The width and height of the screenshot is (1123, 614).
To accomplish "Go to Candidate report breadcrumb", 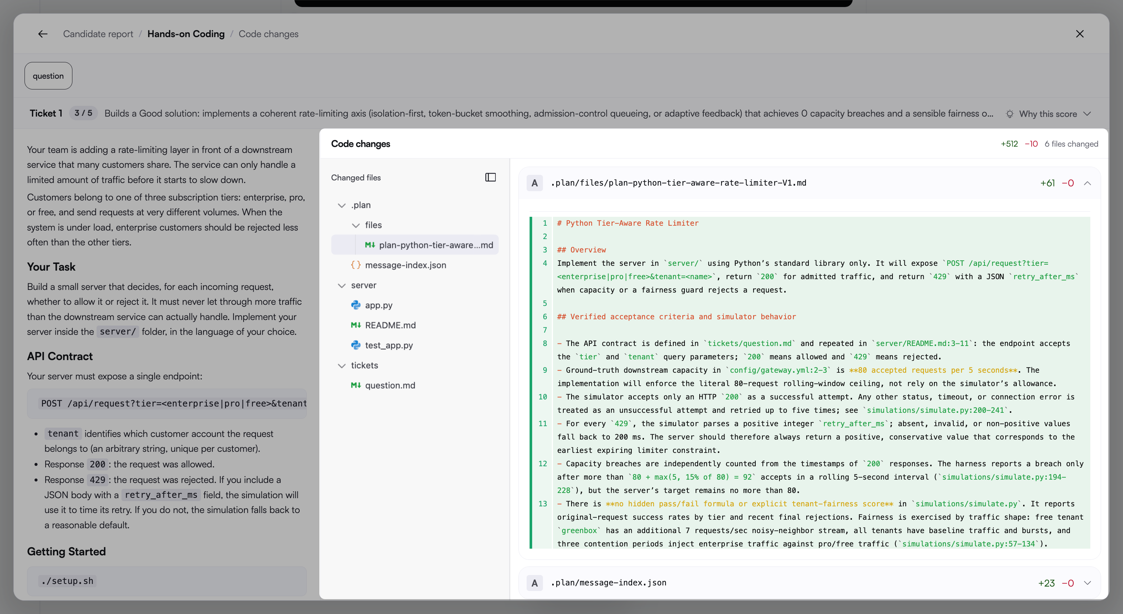I will (98, 34).
